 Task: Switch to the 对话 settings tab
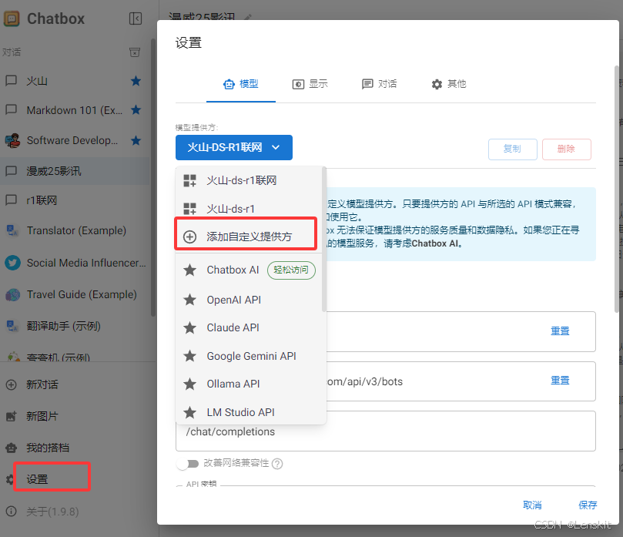[x=379, y=84]
